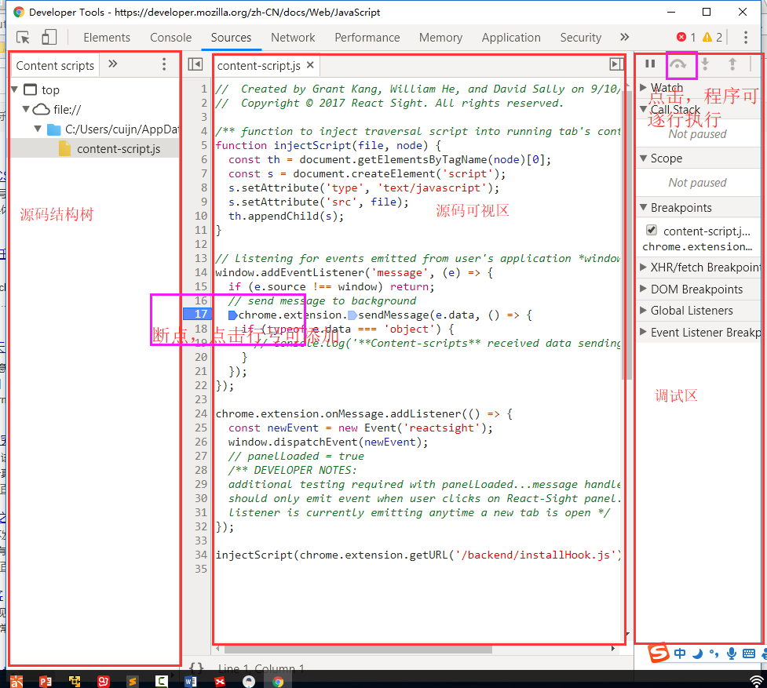767x688 pixels.
Task: Collapse the file:// tree node
Action: pyautogui.click(x=26, y=109)
